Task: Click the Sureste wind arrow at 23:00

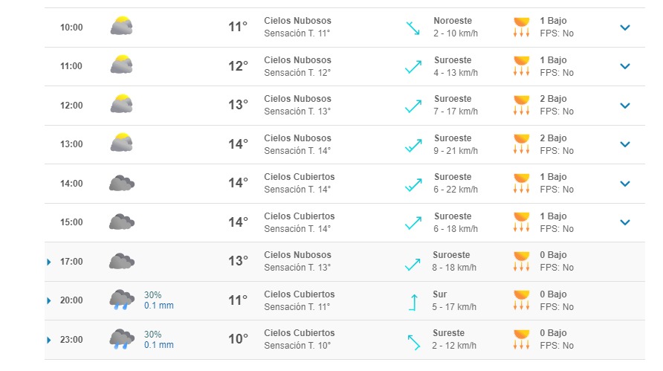Action: tap(413, 340)
